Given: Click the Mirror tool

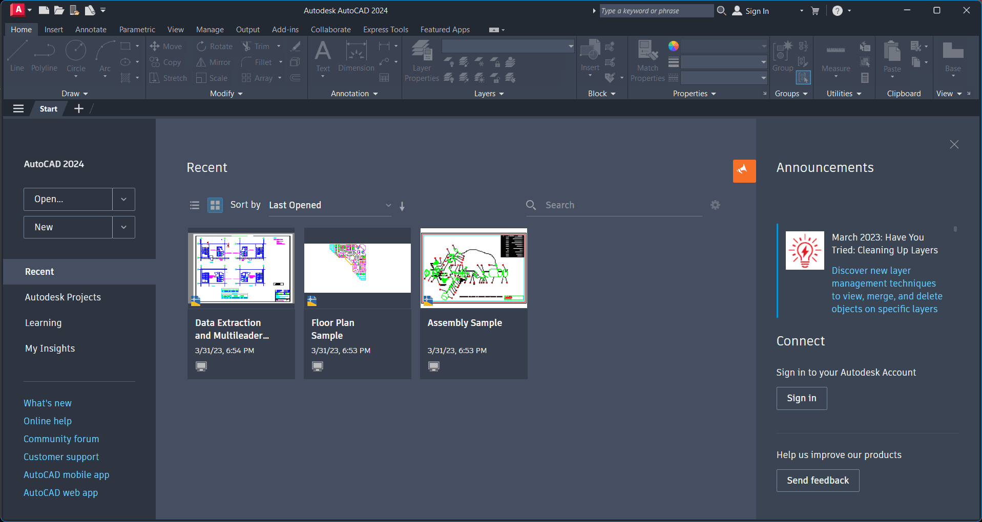Looking at the screenshot, I should coord(214,62).
